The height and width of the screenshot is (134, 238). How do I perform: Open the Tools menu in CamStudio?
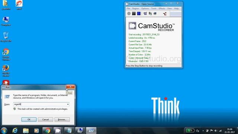pyautogui.click(x=154, y=9)
